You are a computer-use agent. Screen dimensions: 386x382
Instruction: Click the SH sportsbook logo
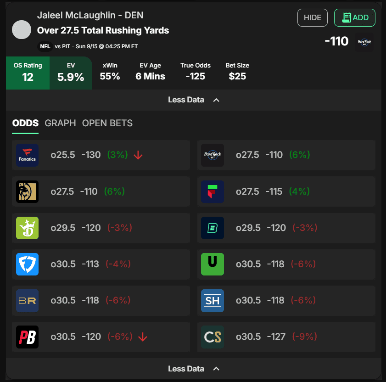coord(213,300)
